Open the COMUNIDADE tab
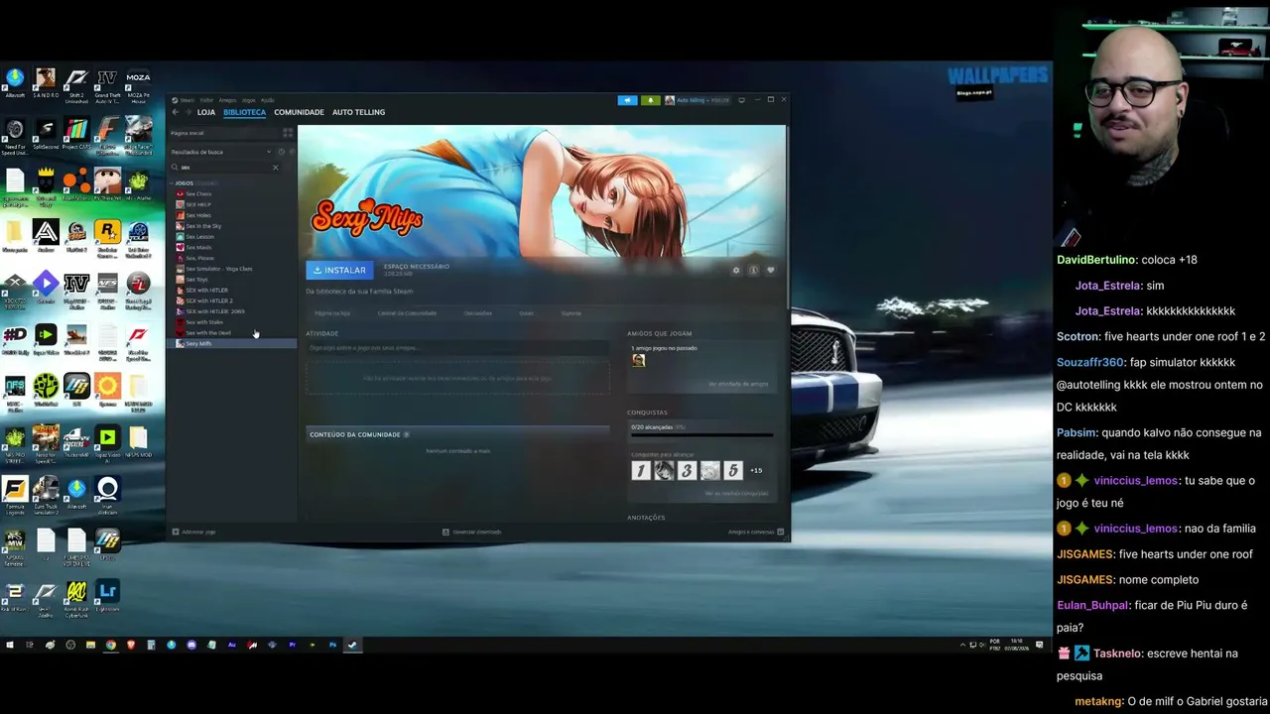The height and width of the screenshot is (714, 1270). [299, 112]
